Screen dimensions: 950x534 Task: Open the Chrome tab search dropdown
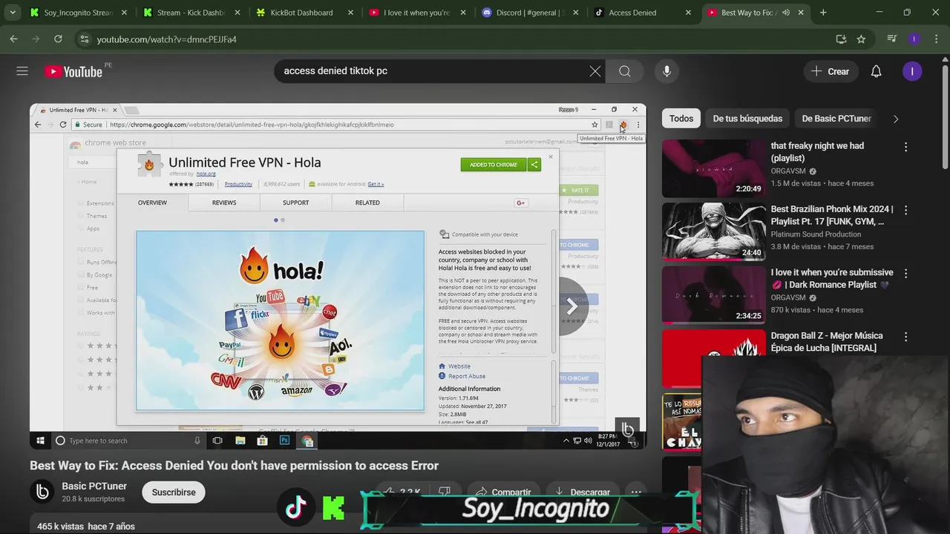[13, 13]
